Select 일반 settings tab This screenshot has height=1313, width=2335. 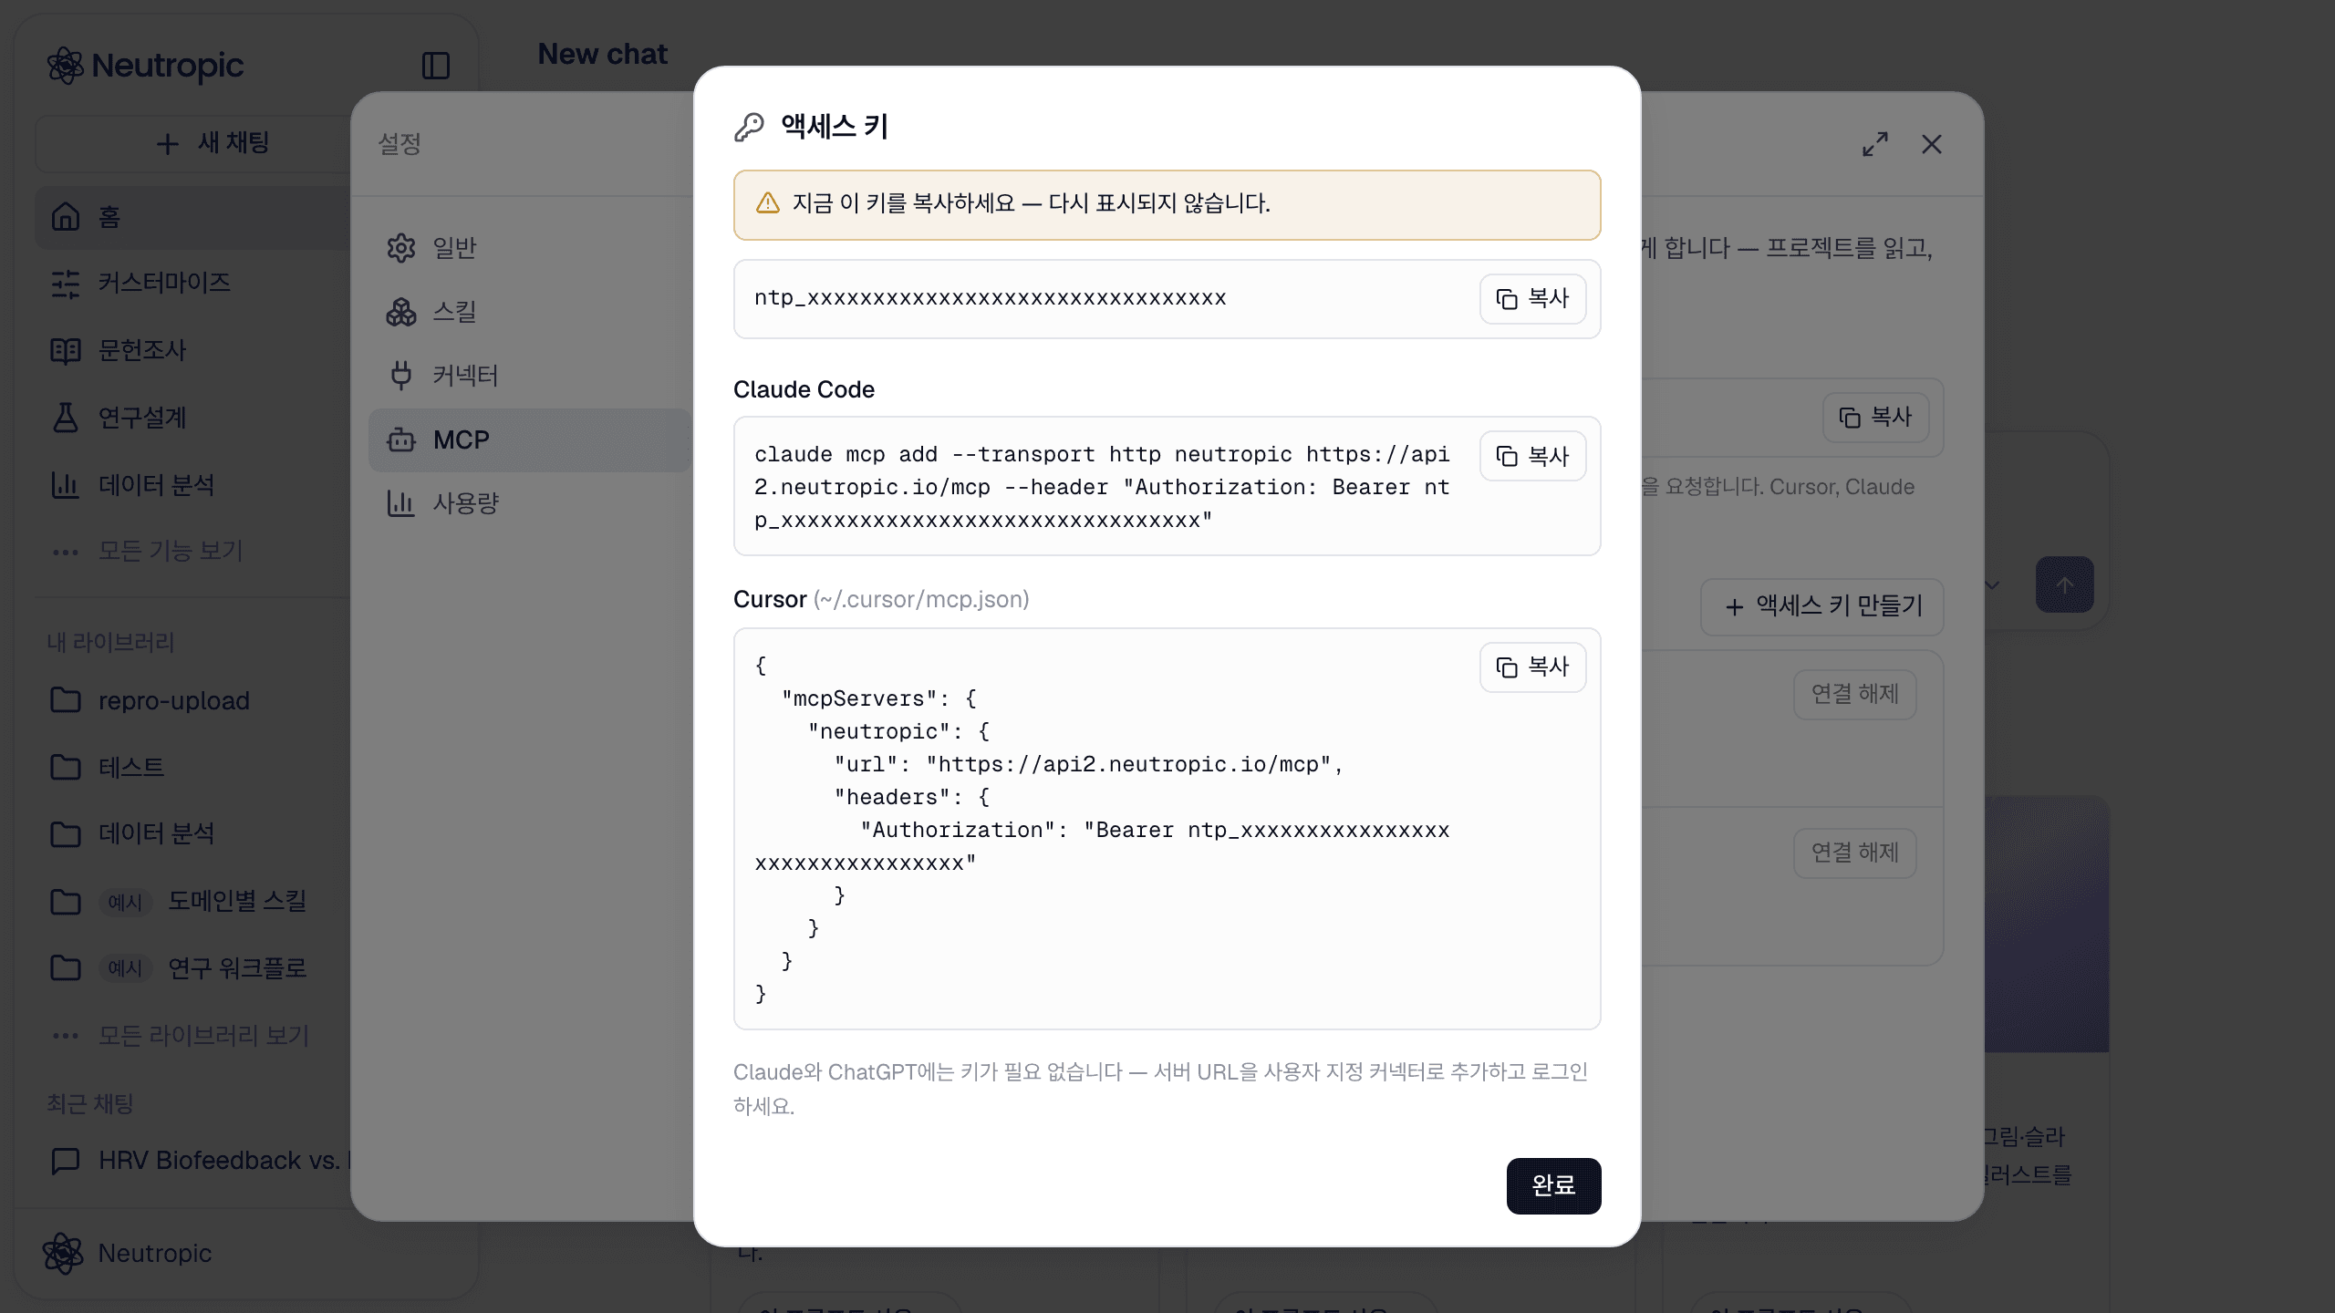point(529,248)
